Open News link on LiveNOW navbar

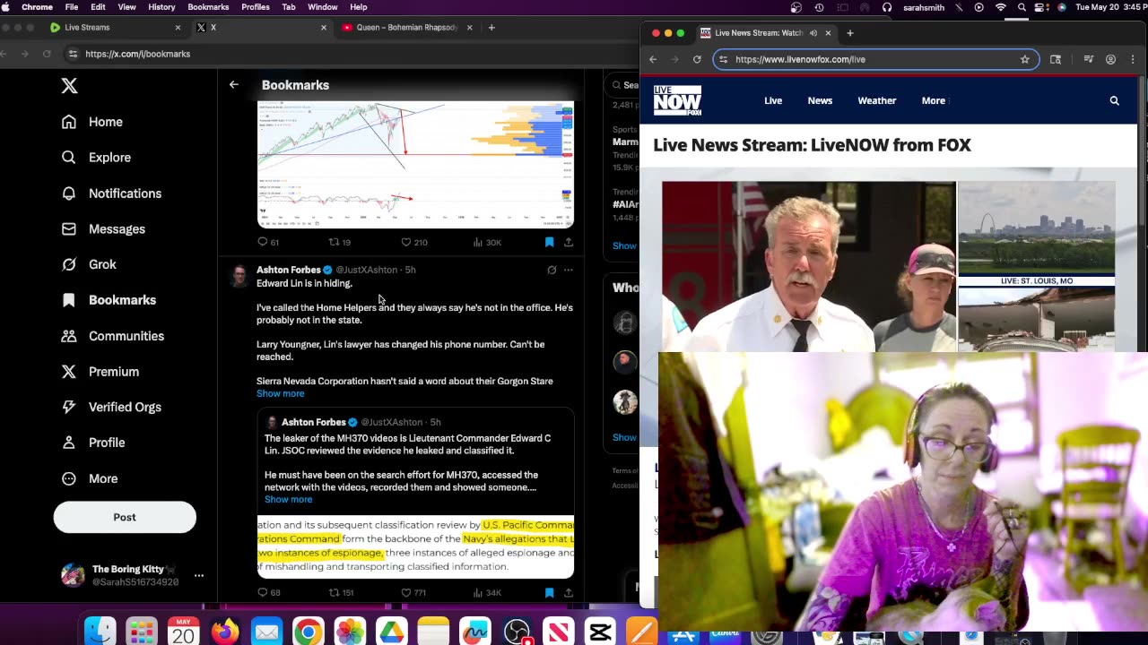(820, 101)
